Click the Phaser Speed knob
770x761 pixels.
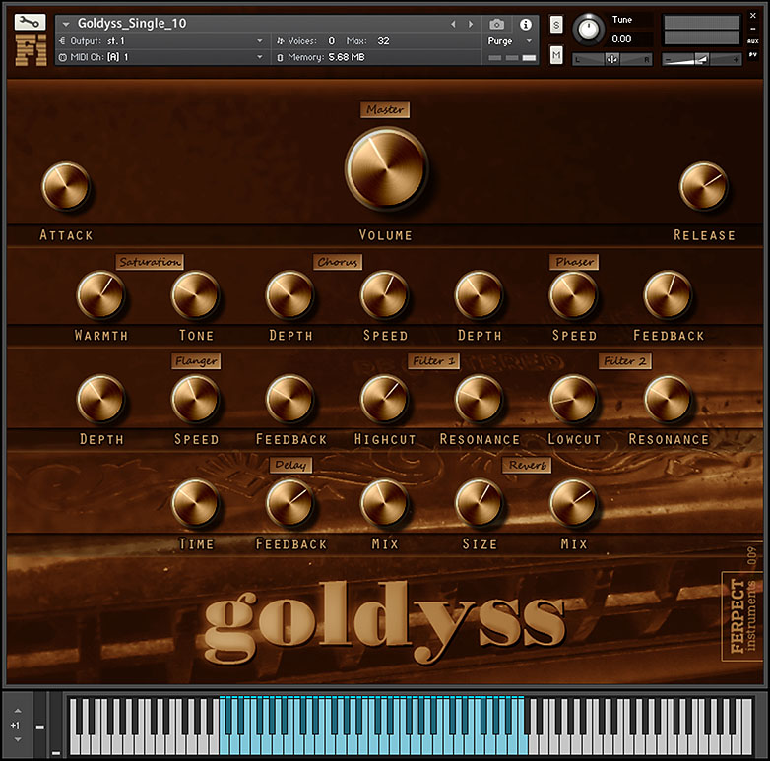click(x=573, y=294)
